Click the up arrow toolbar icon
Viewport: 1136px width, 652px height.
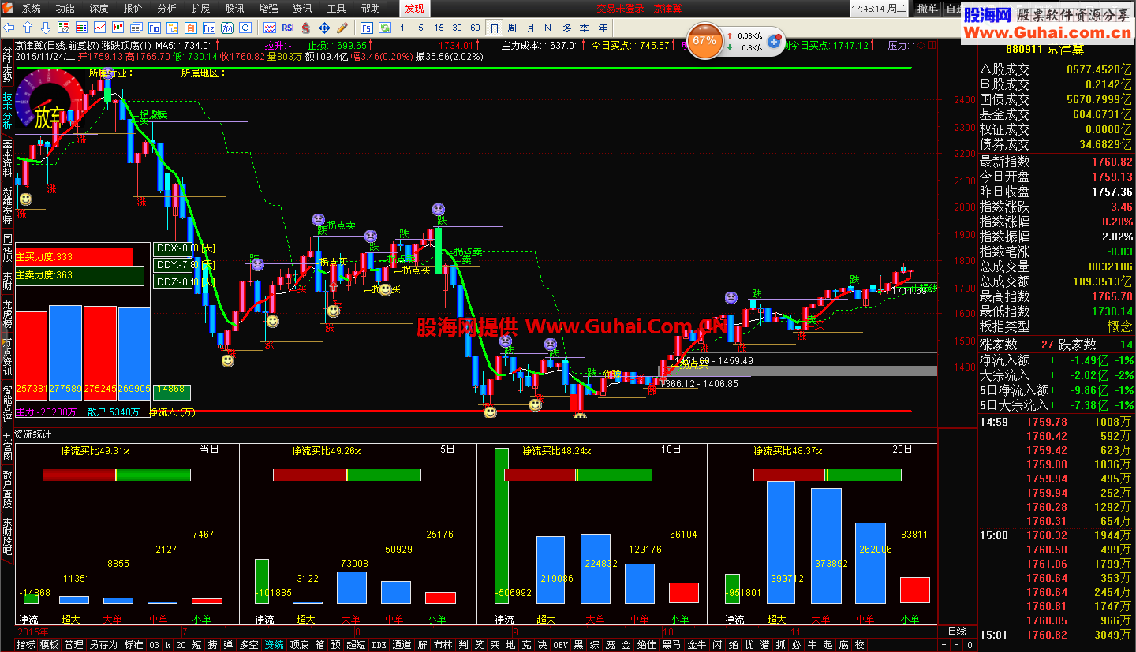(x=28, y=28)
